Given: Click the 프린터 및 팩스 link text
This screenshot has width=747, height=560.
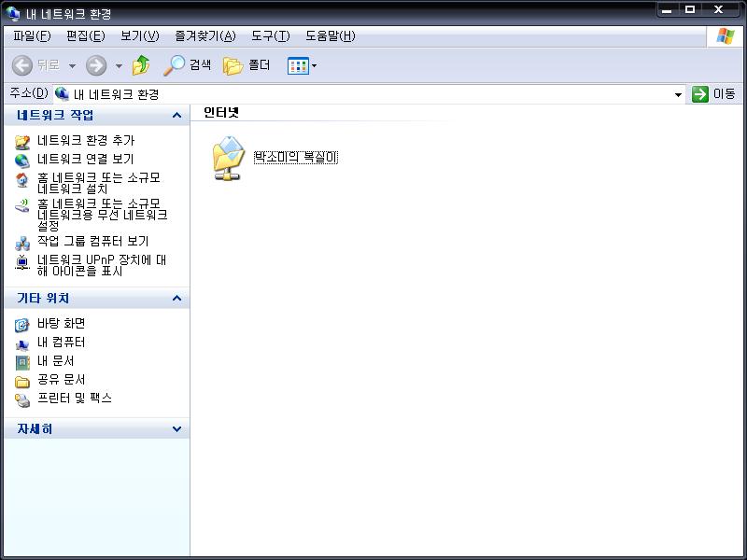Looking at the screenshot, I should pos(75,399).
